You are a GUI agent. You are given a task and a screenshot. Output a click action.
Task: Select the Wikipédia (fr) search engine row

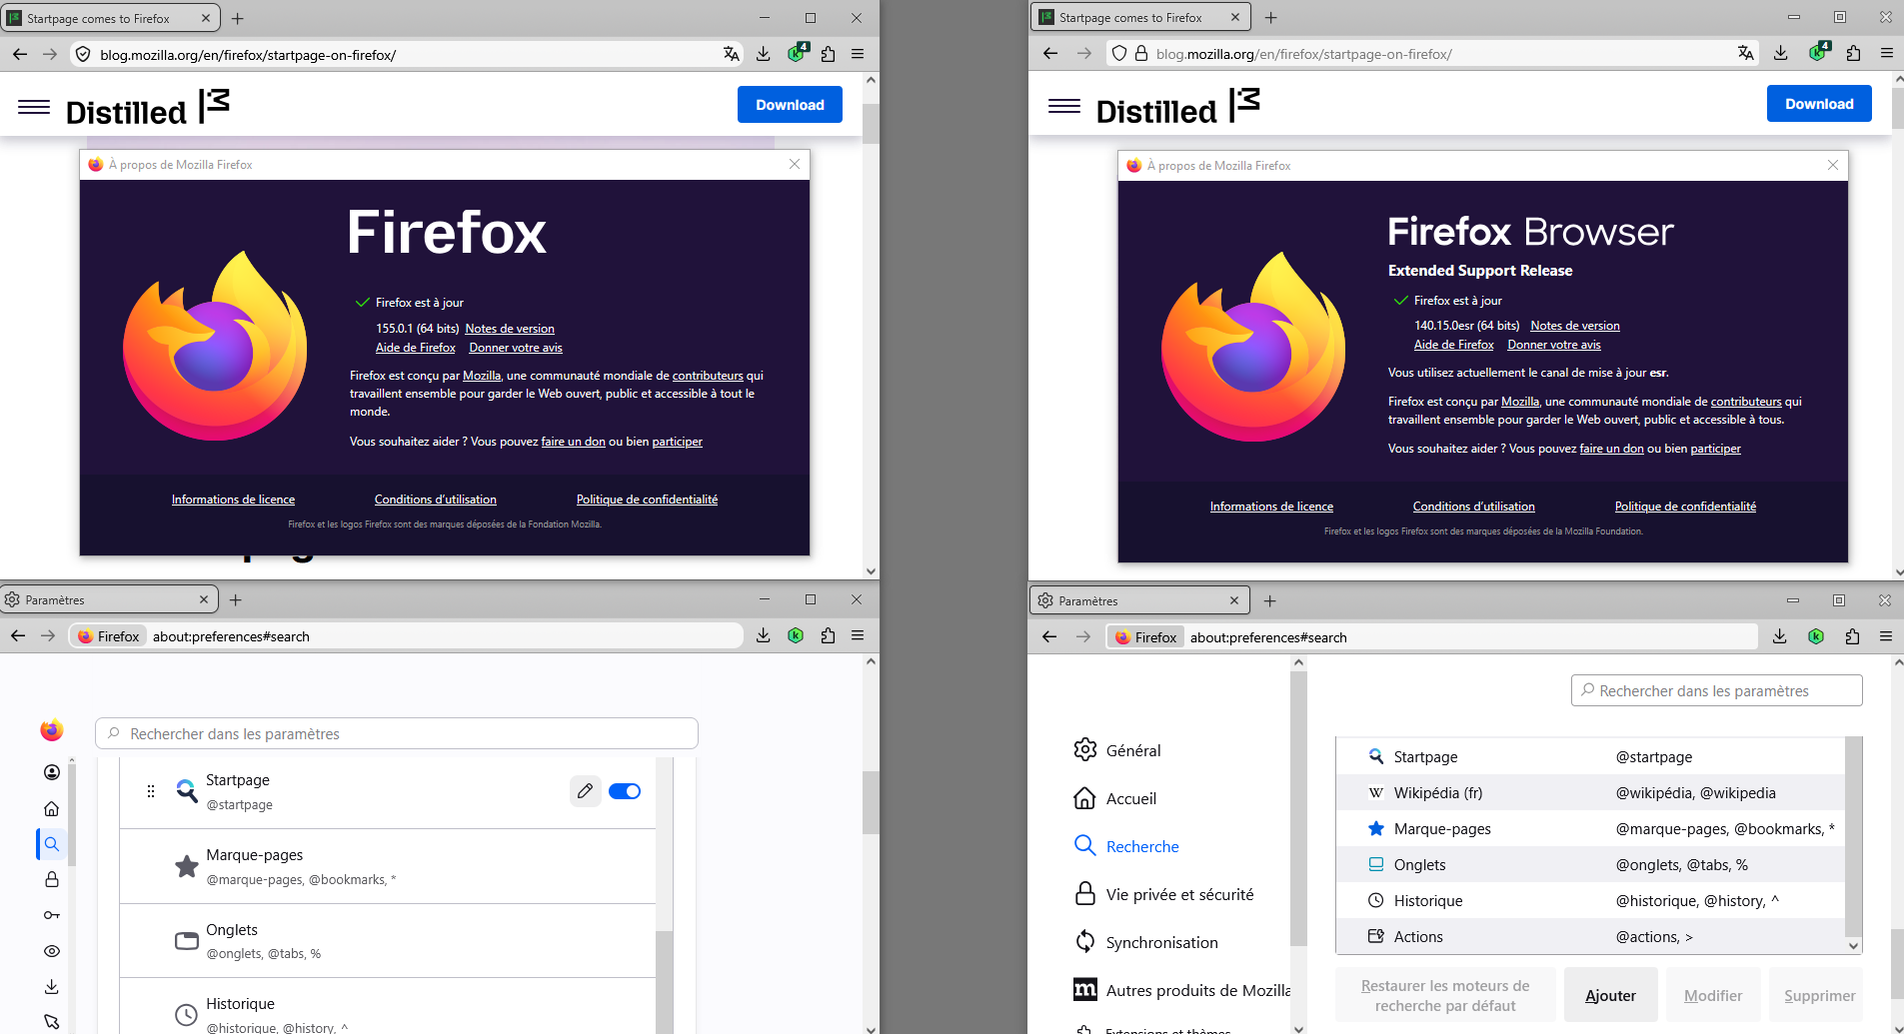(x=1590, y=792)
